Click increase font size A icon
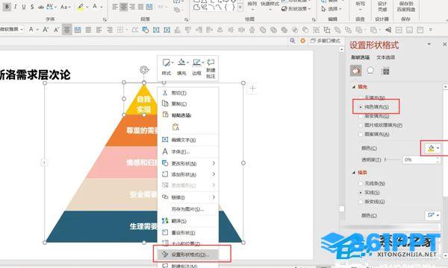 (x=46, y=29)
